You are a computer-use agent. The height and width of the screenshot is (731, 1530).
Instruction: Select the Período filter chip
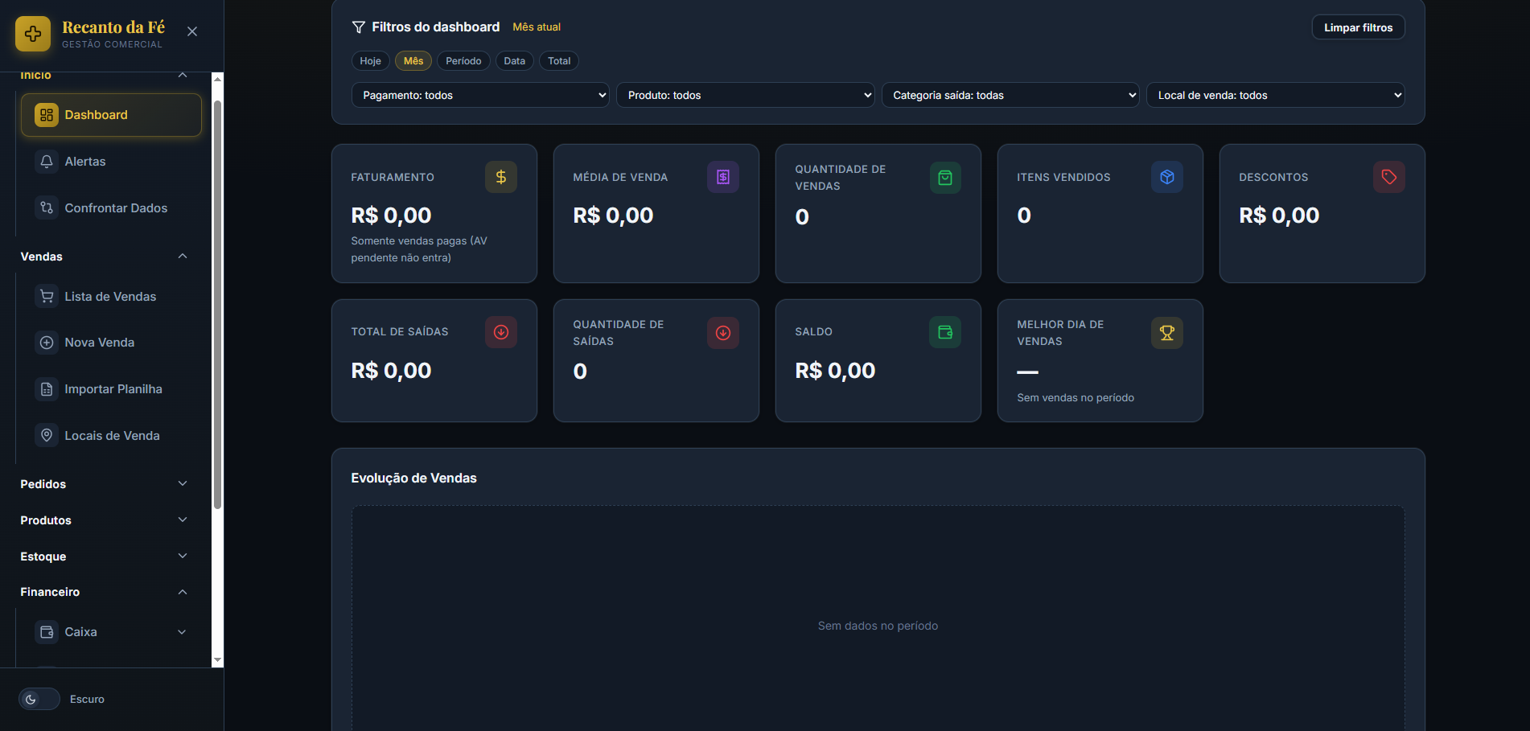coord(463,61)
